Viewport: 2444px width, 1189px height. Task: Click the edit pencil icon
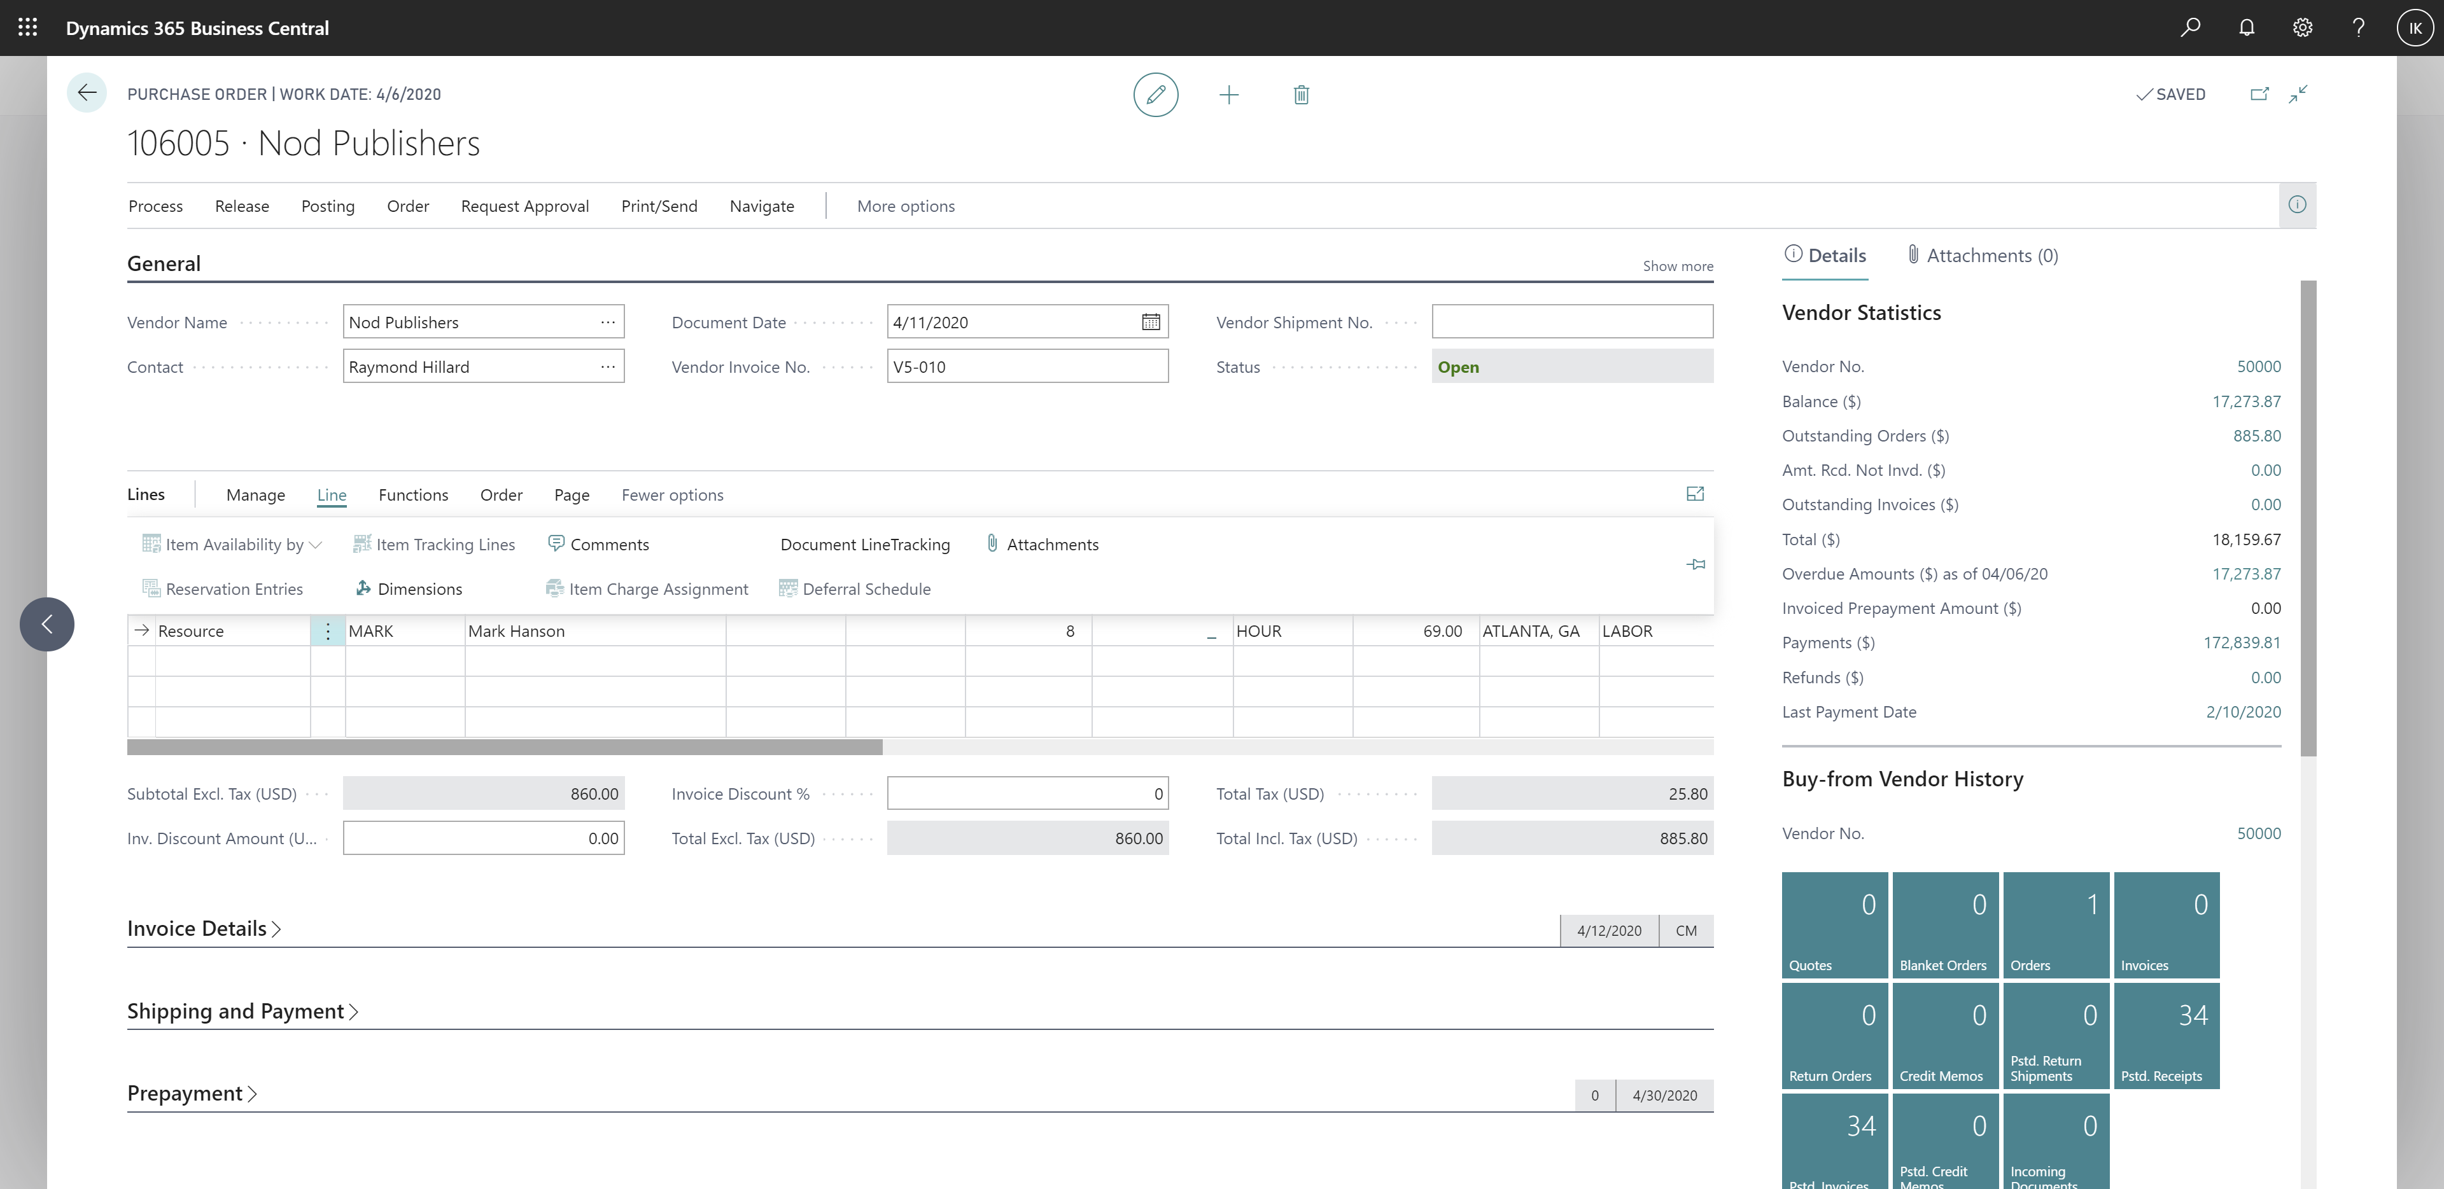coord(1155,95)
